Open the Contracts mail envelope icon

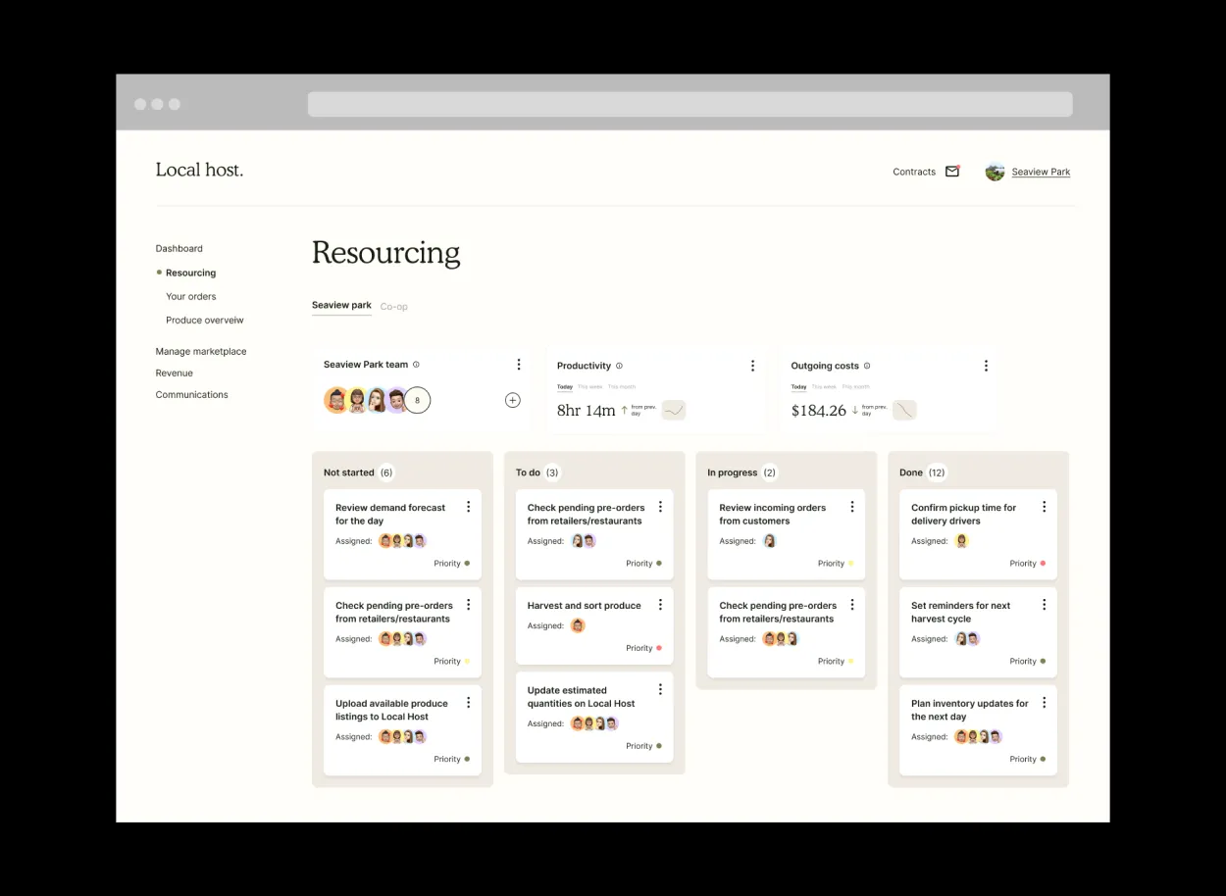coord(952,172)
